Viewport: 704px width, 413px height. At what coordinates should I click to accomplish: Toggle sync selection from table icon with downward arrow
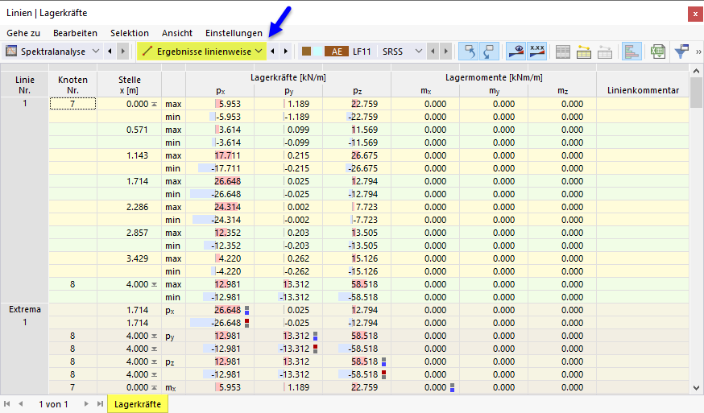489,52
